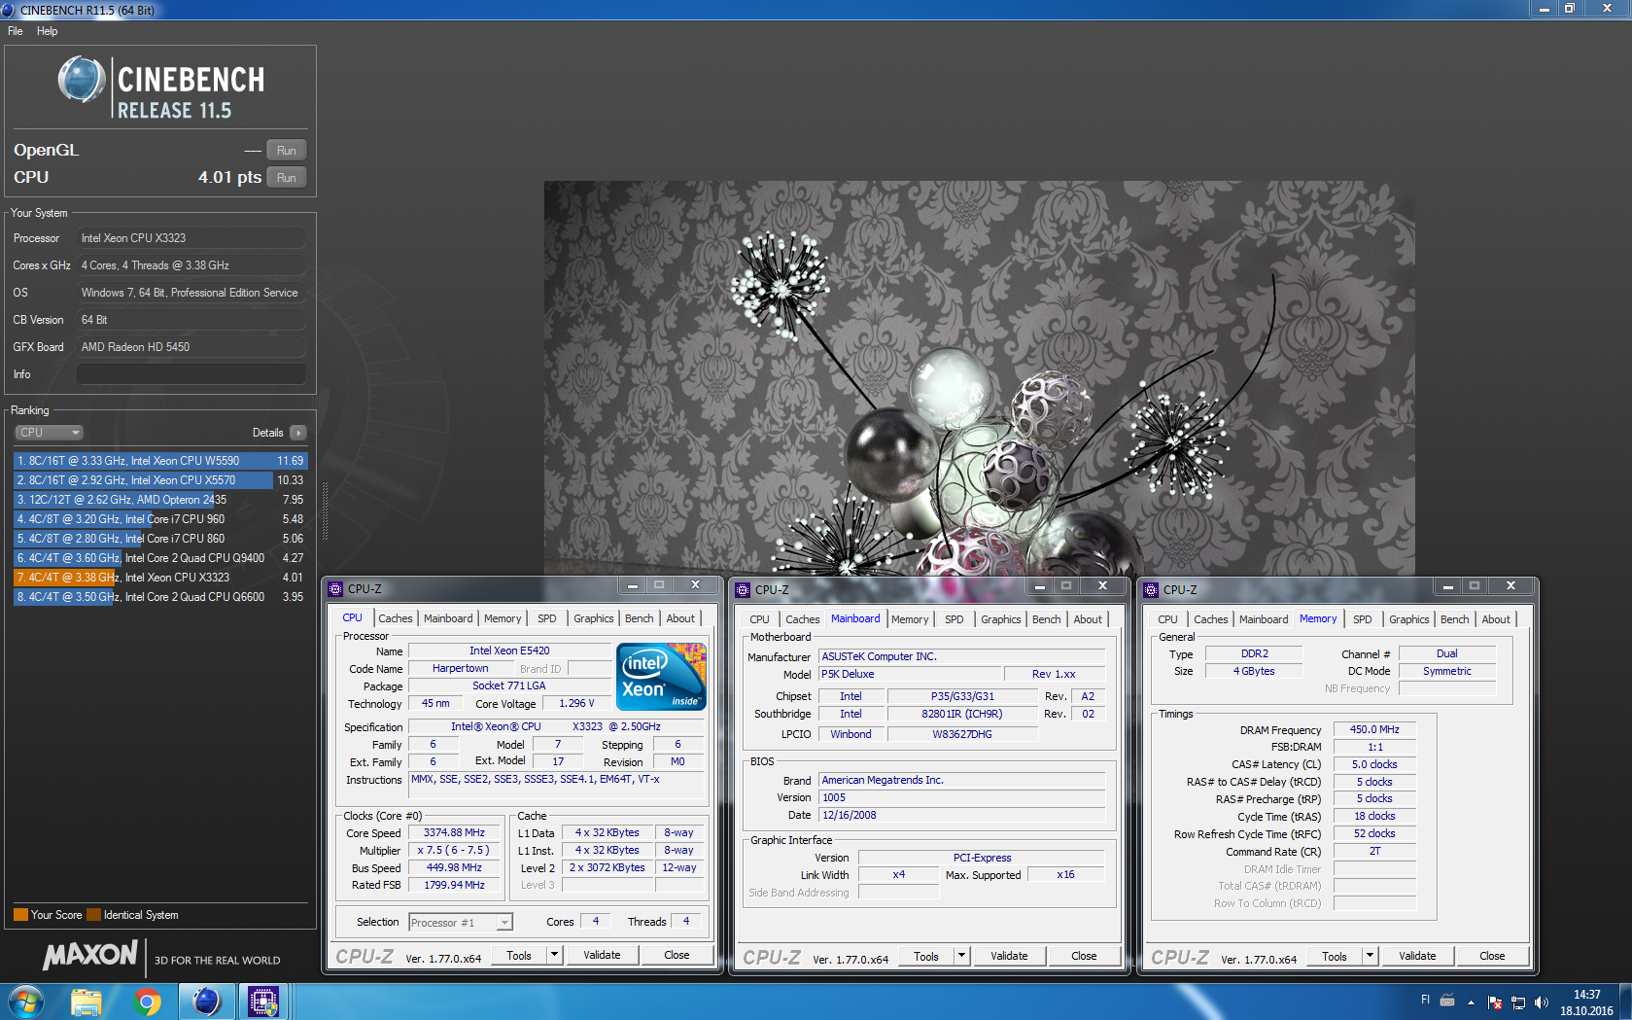The image size is (1632, 1020).
Task: Expand Tools dropdown arrow in CPU-Z Mainboard window
Action: click(961, 956)
